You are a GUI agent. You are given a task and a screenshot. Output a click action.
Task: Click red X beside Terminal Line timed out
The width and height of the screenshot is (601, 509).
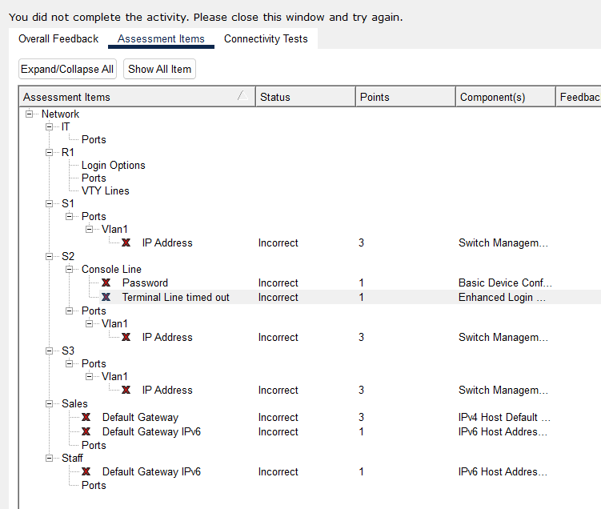tap(106, 298)
